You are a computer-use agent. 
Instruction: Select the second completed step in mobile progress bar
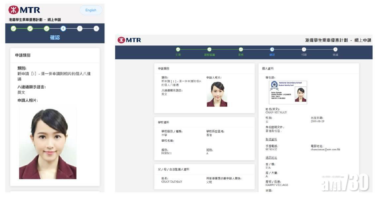(x=30, y=28)
